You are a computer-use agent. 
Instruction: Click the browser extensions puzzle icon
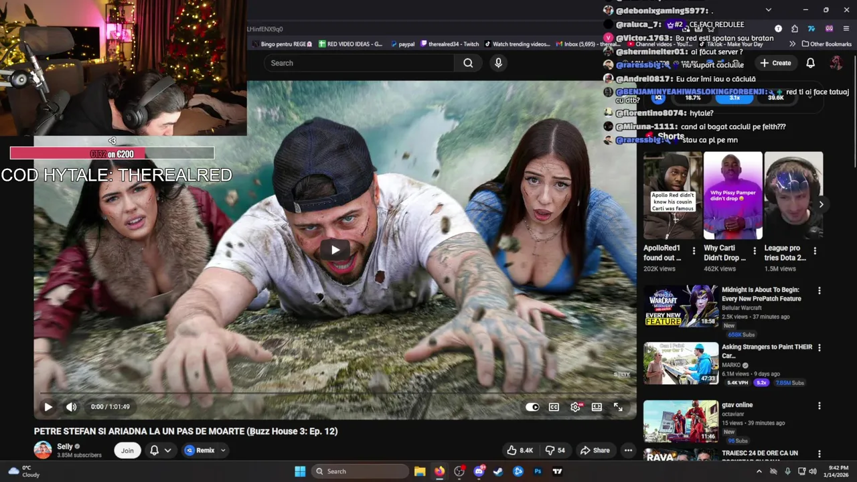(x=794, y=28)
